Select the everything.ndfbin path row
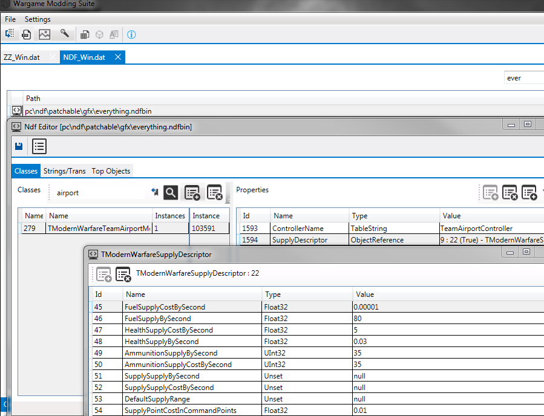This screenshot has width=544, height=416. (x=278, y=111)
